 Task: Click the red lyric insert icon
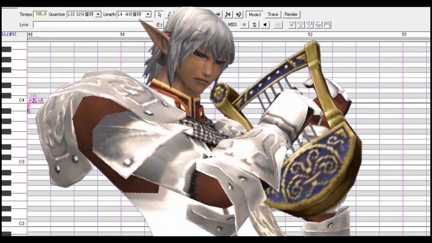pos(159,24)
